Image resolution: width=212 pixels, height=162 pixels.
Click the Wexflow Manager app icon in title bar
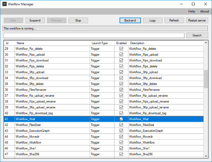coord(5,4)
